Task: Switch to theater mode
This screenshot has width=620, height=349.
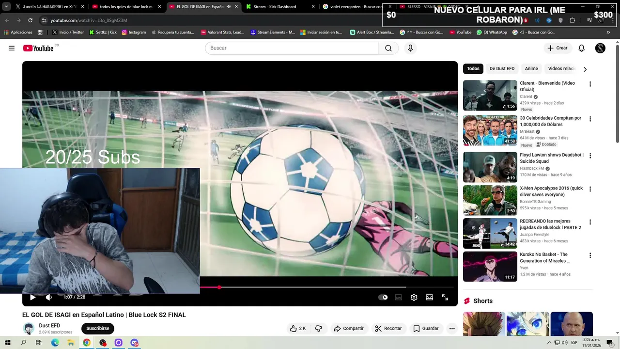Action: click(x=429, y=297)
